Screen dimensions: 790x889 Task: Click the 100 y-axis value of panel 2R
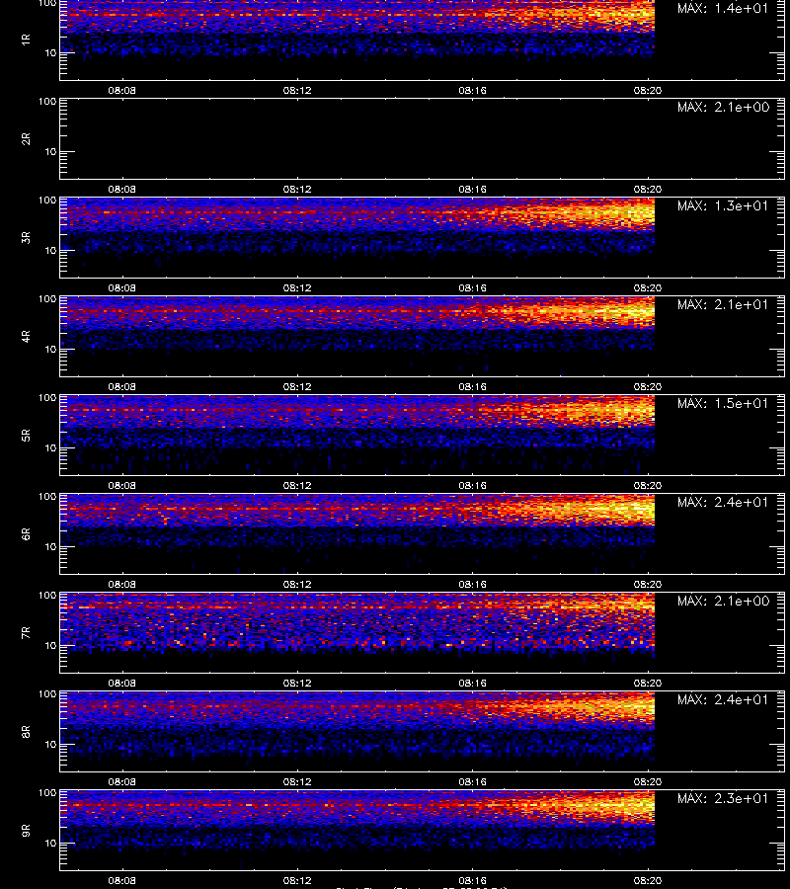(x=47, y=102)
